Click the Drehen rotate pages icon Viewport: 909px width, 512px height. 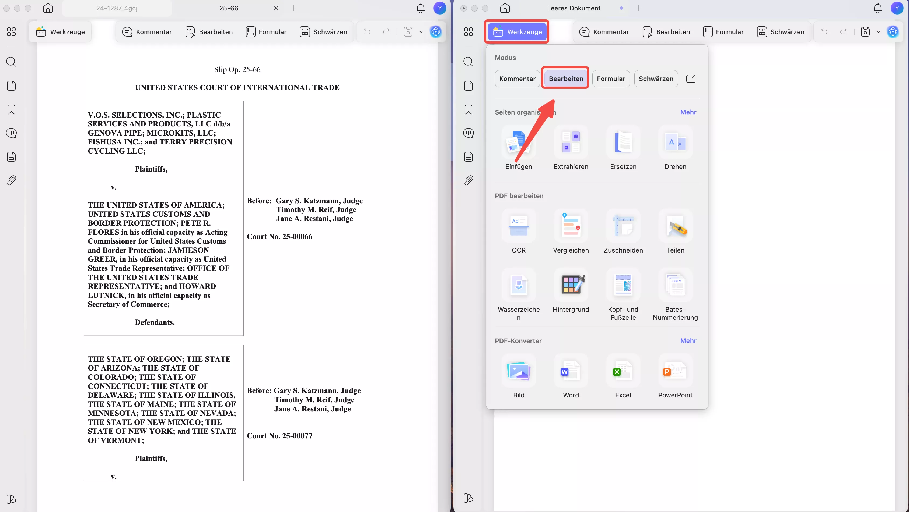(x=675, y=142)
